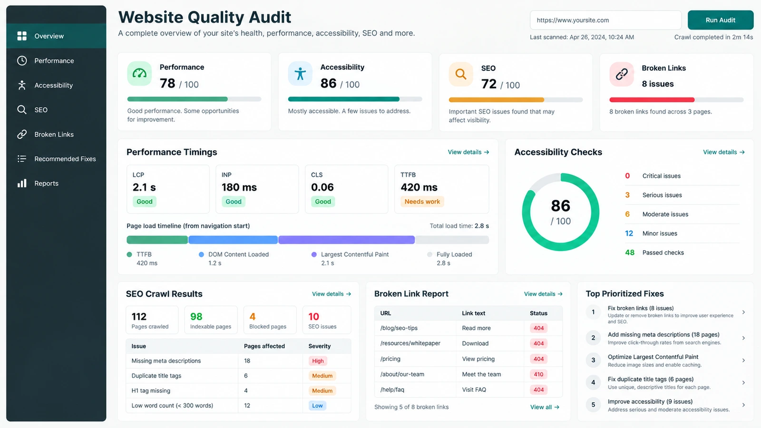Click the Overview grid icon in sidebar
The image size is (761, 428).
click(x=22, y=36)
